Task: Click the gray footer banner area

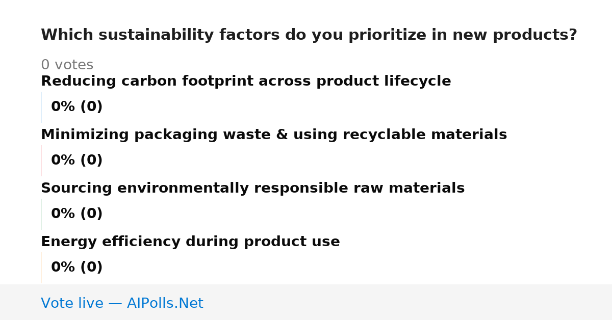Action: (x=306, y=302)
